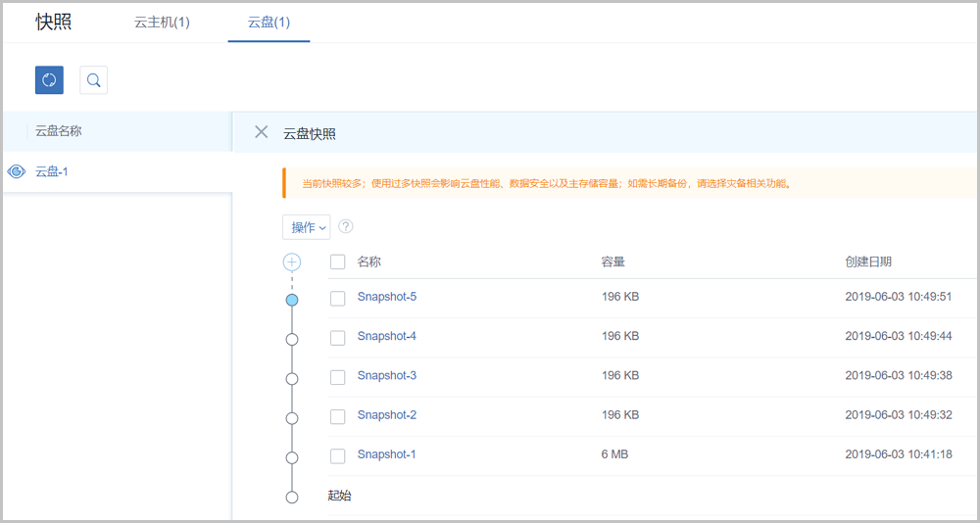Click the blue refresh icon button
The image size is (980, 523).
point(49,80)
